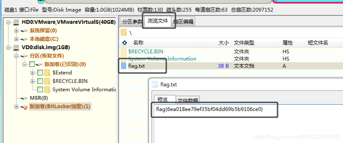This screenshot has height=143, width=343.
Task: Click flag.txt document icon in file list
Action: click(123, 66)
